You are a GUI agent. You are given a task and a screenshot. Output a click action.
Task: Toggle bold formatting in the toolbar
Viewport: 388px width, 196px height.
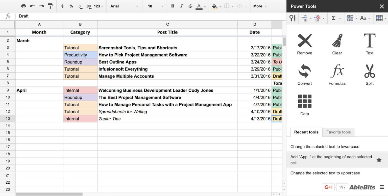(173, 6)
